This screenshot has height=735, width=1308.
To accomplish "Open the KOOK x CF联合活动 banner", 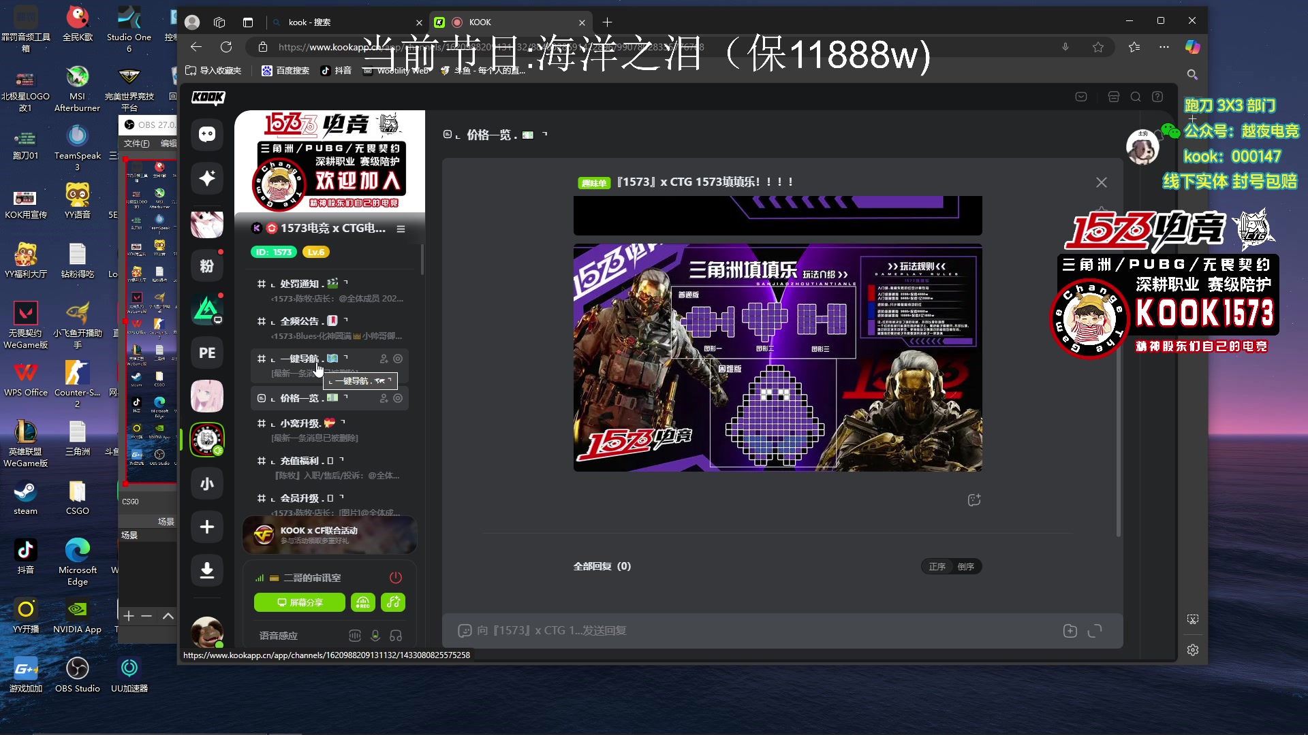I will [329, 535].
